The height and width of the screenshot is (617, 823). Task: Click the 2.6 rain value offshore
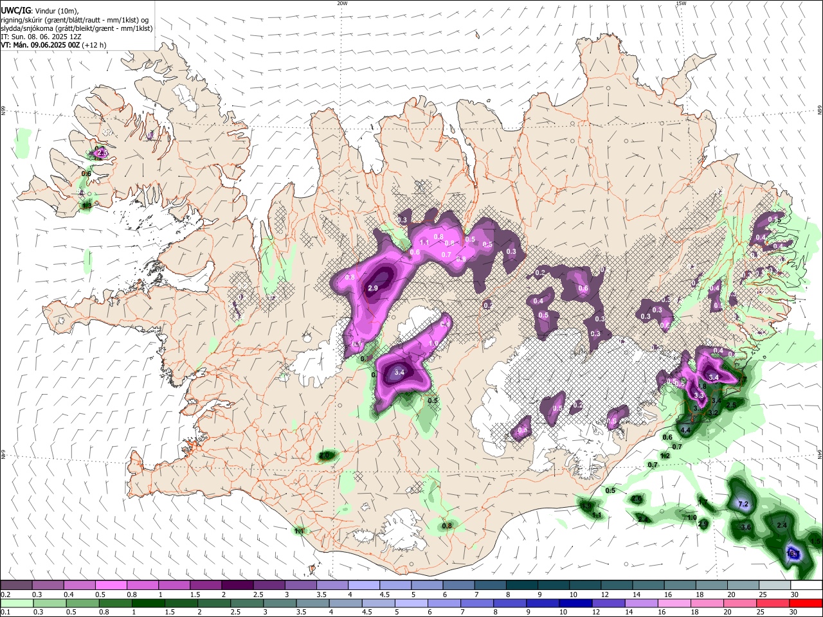637,499
